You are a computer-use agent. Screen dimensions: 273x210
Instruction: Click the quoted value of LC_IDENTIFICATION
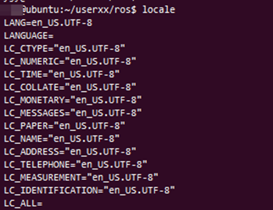(139, 190)
